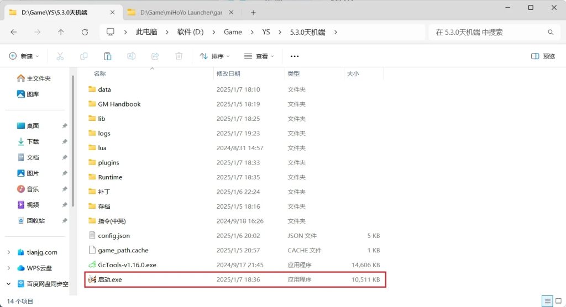
Task: Open 桌面 desktop in sidebar
Action: [28, 126]
